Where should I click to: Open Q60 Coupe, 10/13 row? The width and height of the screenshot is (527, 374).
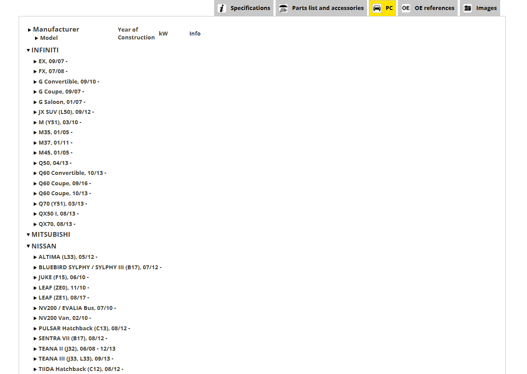click(65, 193)
